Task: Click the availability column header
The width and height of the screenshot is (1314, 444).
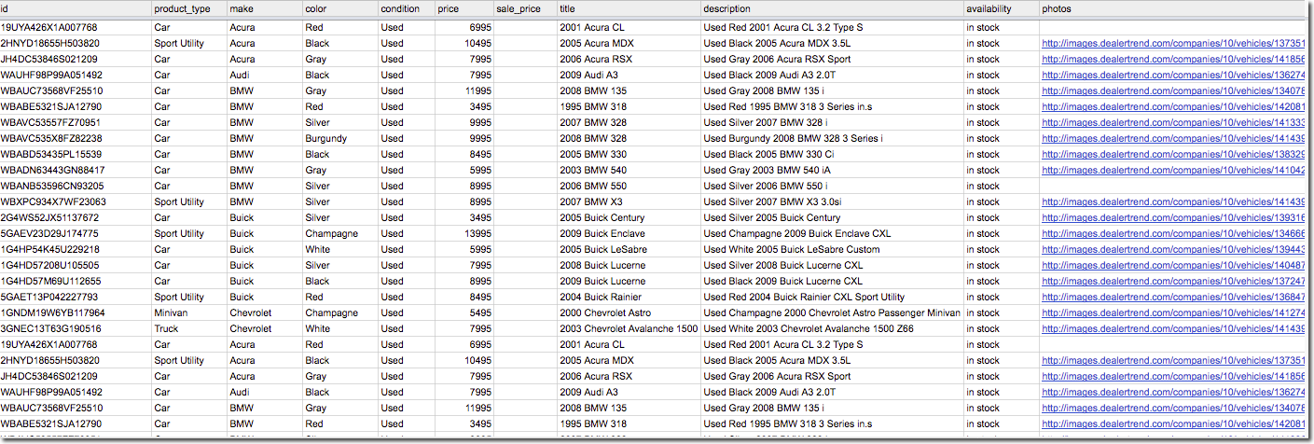Action: [x=1001, y=8]
